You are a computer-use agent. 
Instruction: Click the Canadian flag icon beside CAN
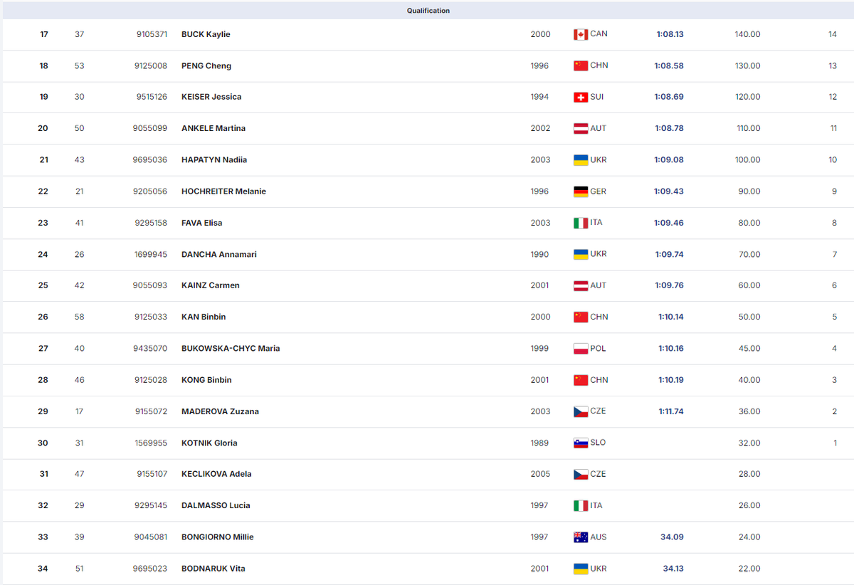click(580, 34)
